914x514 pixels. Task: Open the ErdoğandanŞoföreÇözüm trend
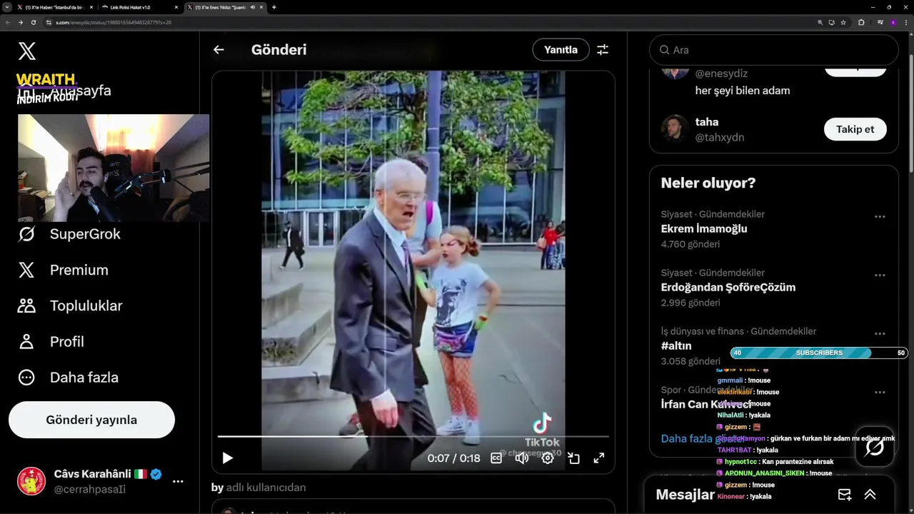point(728,288)
